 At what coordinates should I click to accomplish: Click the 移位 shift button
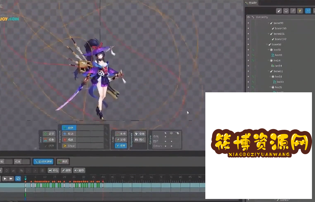tap(54, 170)
